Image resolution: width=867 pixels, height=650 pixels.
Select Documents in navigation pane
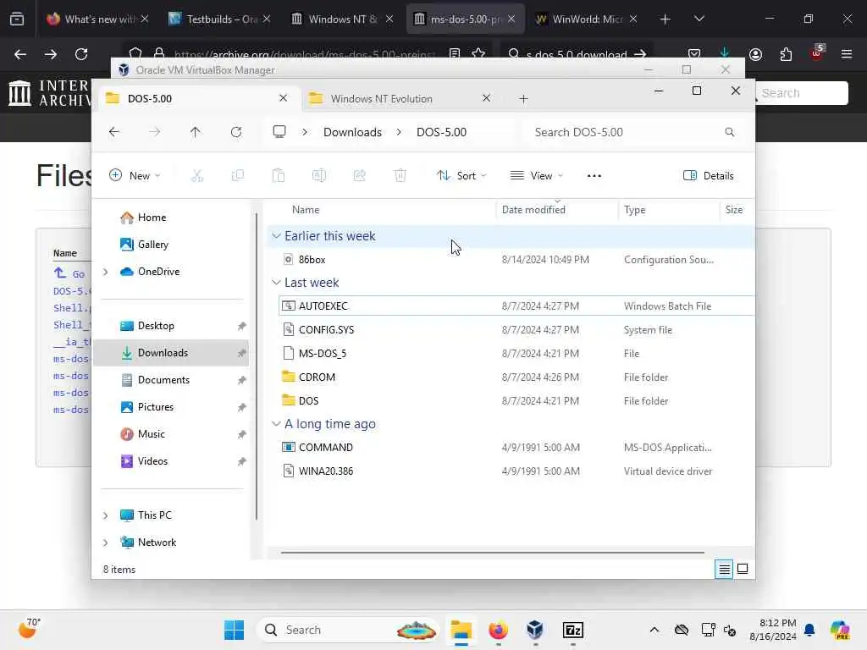pos(171,380)
